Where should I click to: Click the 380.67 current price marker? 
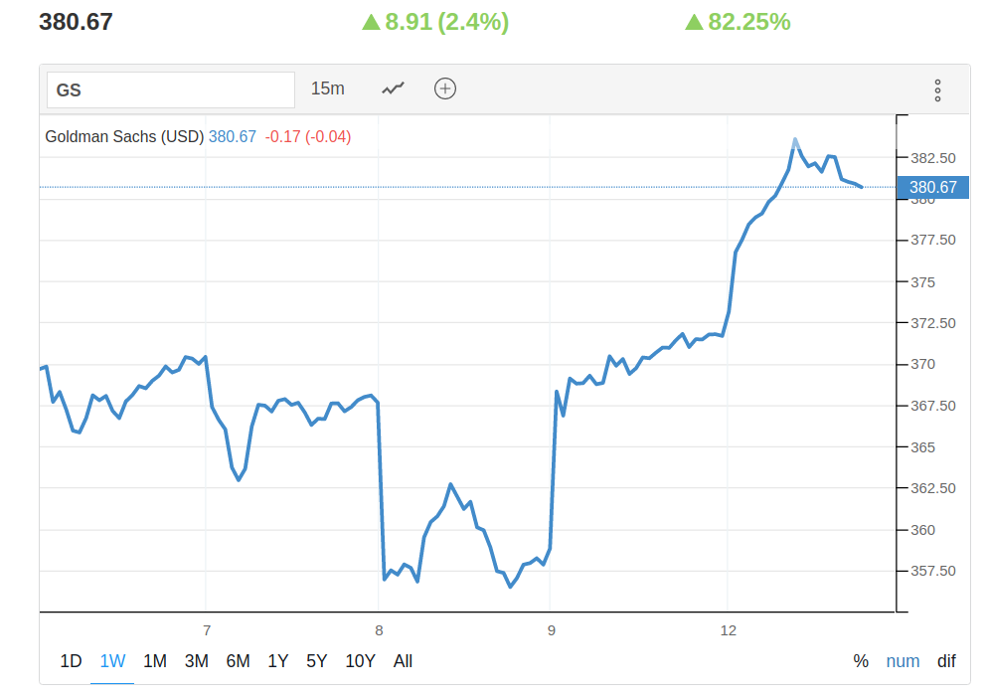pos(932,187)
